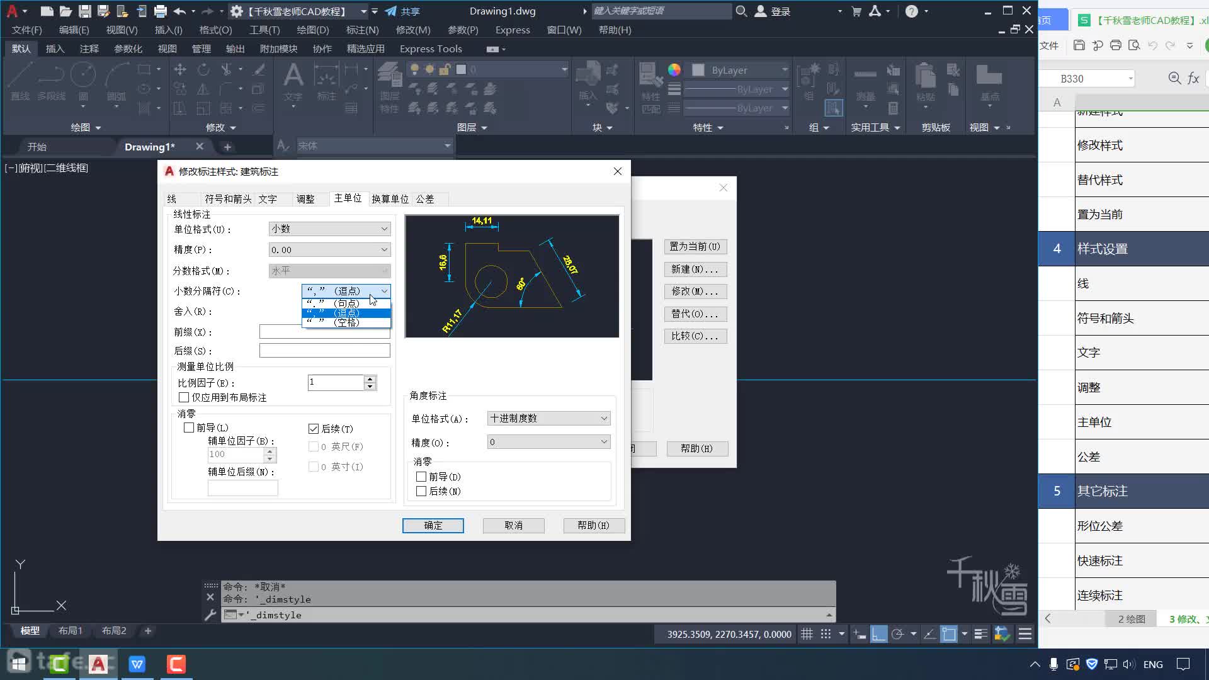The width and height of the screenshot is (1209, 680).
Task: Switch to the 符号和箭头 tab
Action: click(x=228, y=199)
